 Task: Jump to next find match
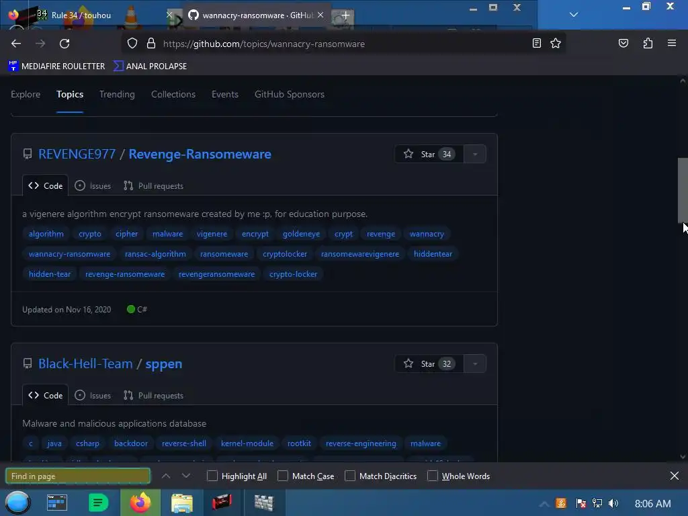(186, 476)
